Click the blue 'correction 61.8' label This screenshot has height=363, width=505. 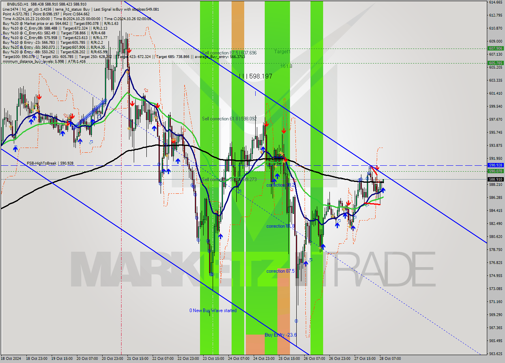coord(281,226)
